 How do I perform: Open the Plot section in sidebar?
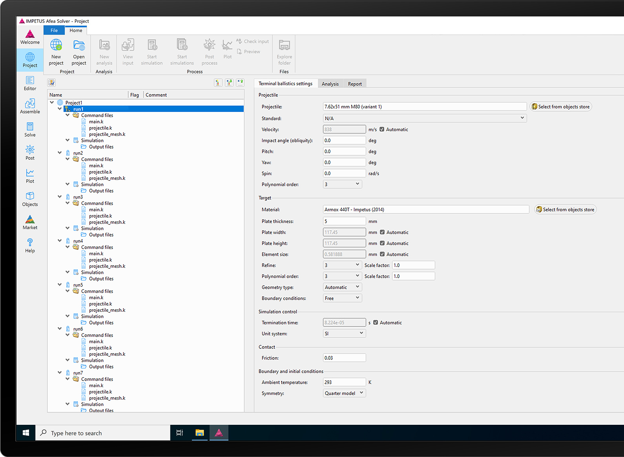coord(30,176)
